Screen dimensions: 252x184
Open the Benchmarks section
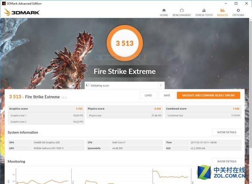click(182, 13)
